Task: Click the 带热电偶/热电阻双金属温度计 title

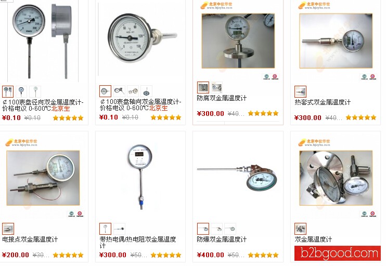Action: [138, 243]
